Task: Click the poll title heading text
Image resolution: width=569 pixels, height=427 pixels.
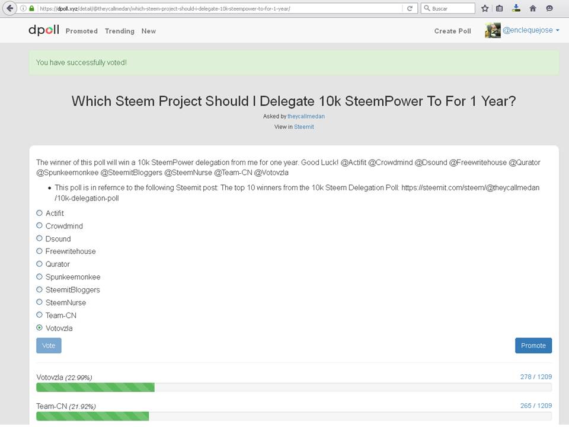Action: [x=293, y=101]
